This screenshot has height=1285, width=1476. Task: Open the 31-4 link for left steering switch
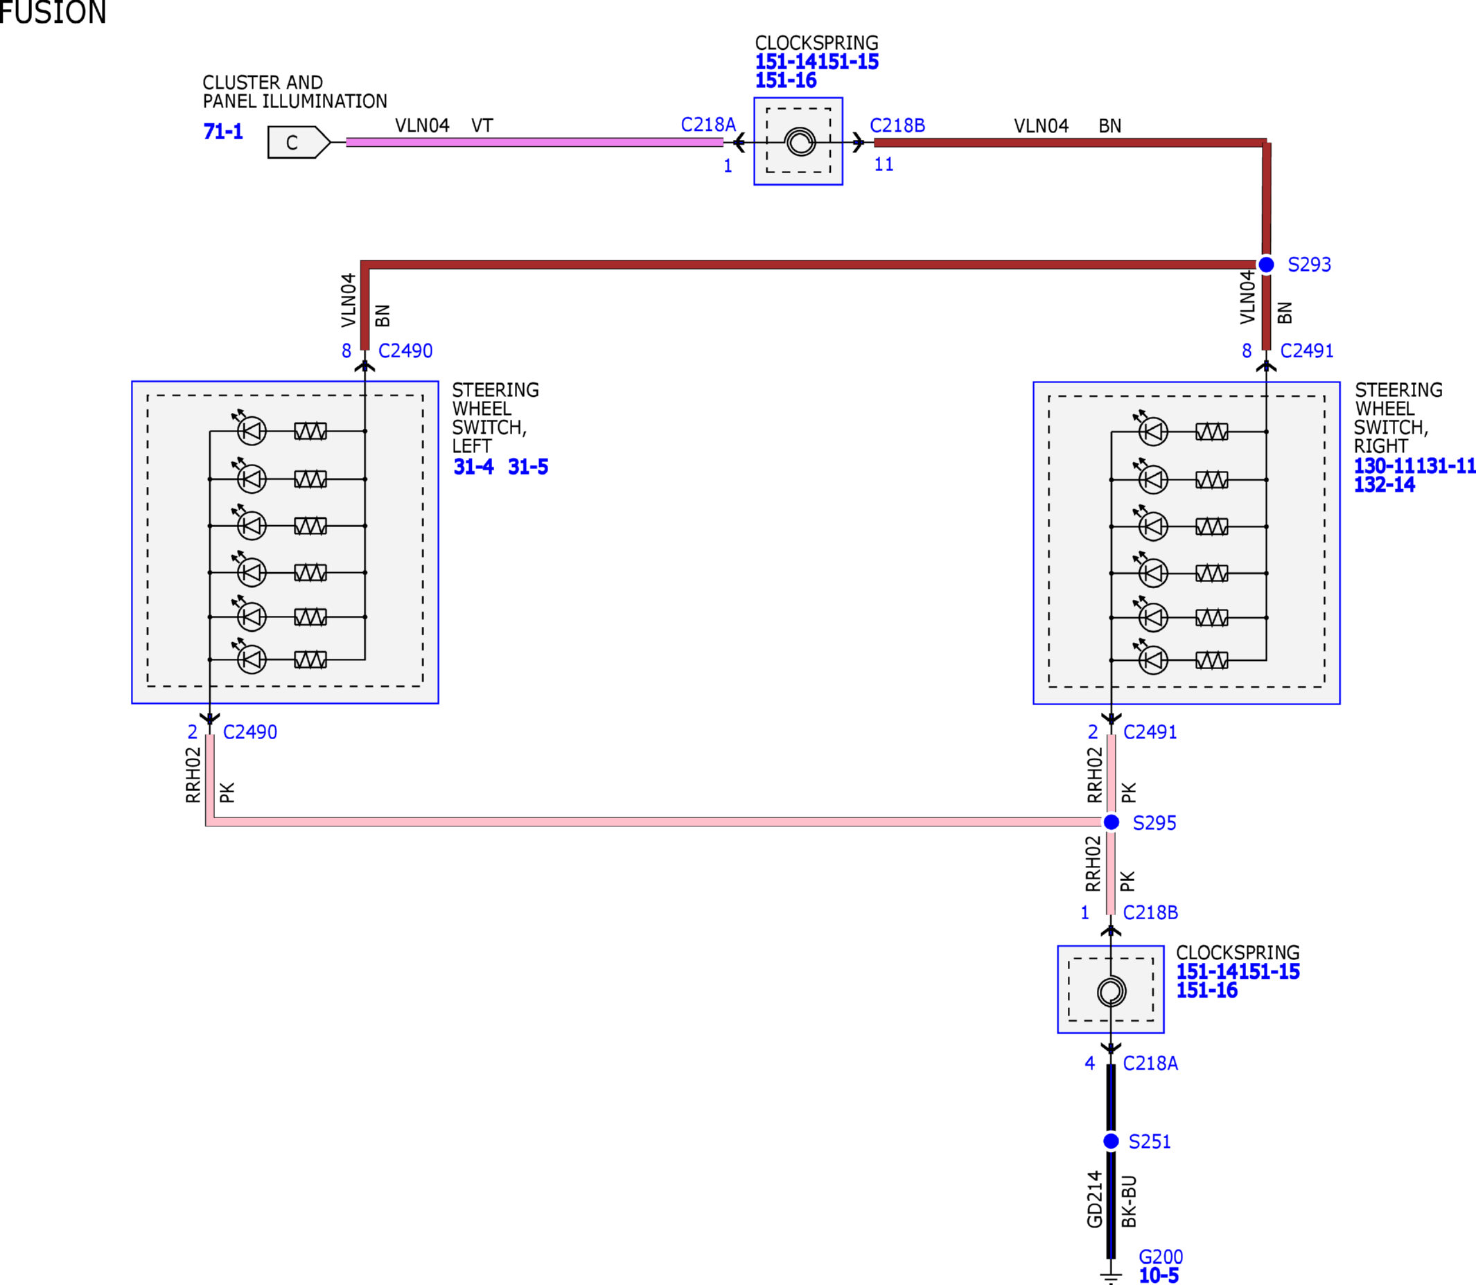tap(473, 467)
